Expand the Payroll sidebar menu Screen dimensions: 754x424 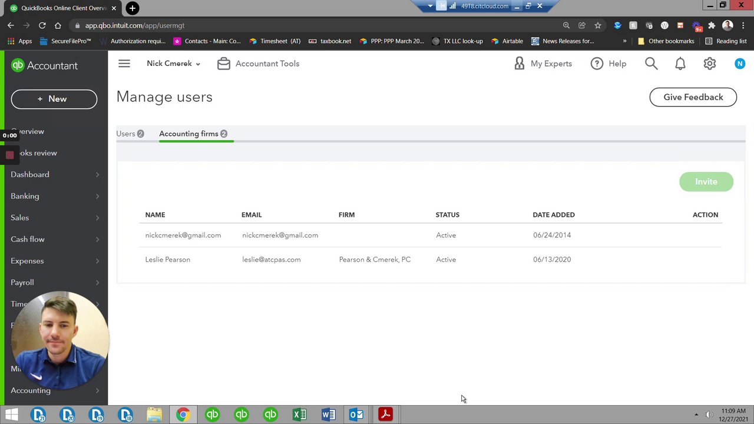click(x=54, y=283)
